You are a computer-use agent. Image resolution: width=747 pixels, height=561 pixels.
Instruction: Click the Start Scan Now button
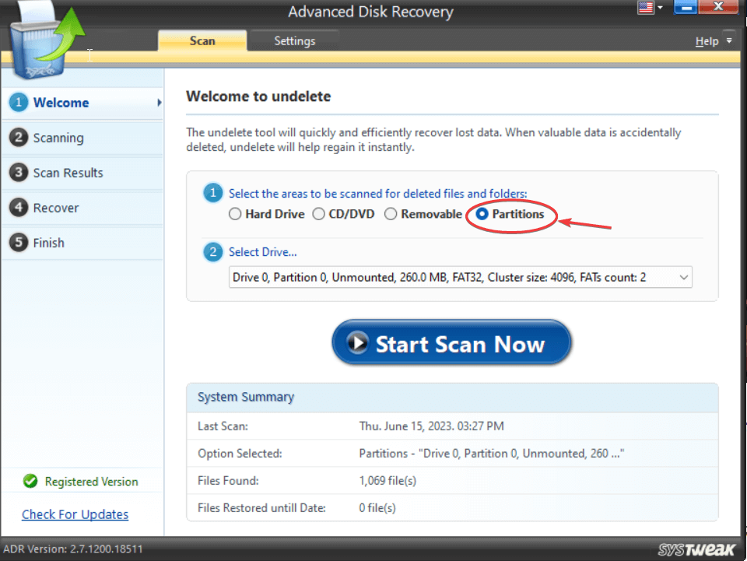pyautogui.click(x=451, y=343)
